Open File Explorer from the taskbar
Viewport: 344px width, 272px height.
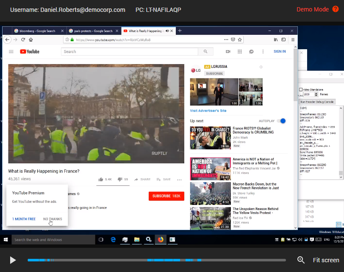pyautogui.click(x=137, y=239)
